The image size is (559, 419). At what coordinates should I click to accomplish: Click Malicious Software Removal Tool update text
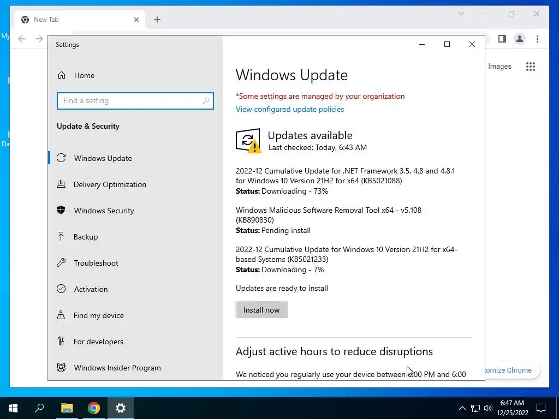[x=328, y=215]
